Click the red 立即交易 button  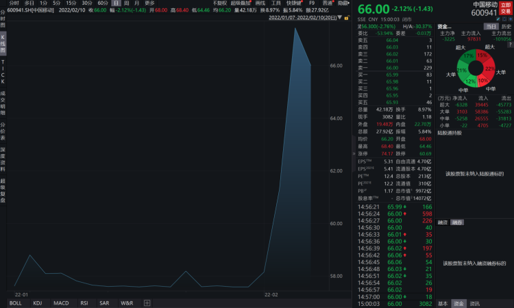506,8
